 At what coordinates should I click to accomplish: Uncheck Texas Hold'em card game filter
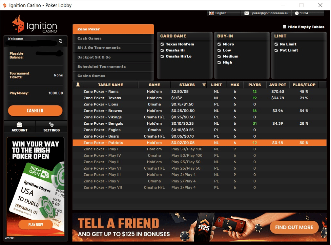pyautogui.click(x=162, y=44)
